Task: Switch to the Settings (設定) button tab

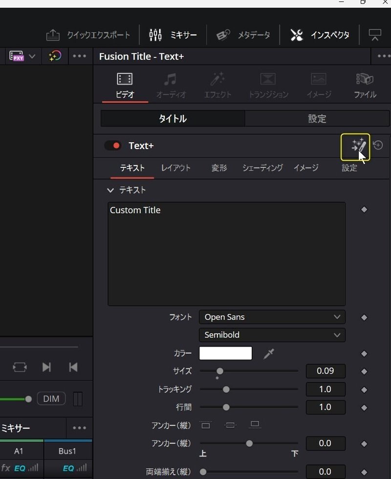Action: pos(317,118)
